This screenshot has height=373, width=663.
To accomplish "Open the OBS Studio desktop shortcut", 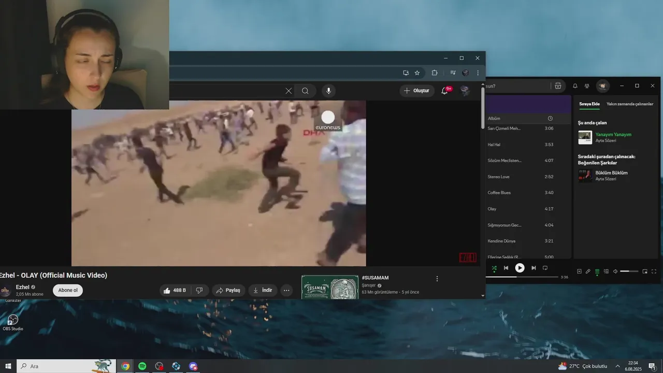I will coord(13,322).
